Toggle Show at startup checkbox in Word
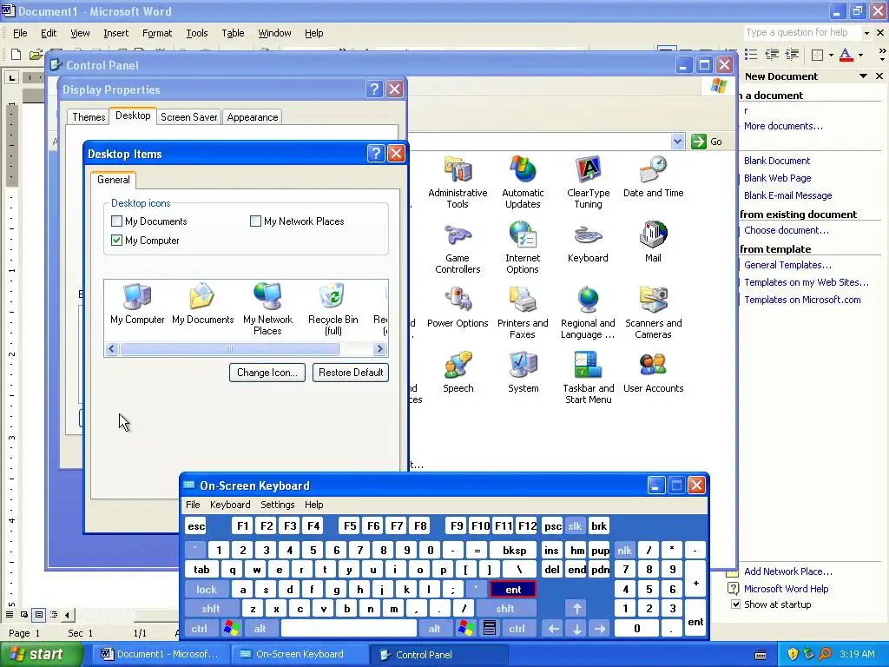The image size is (889, 667). [x=735, y=604]
